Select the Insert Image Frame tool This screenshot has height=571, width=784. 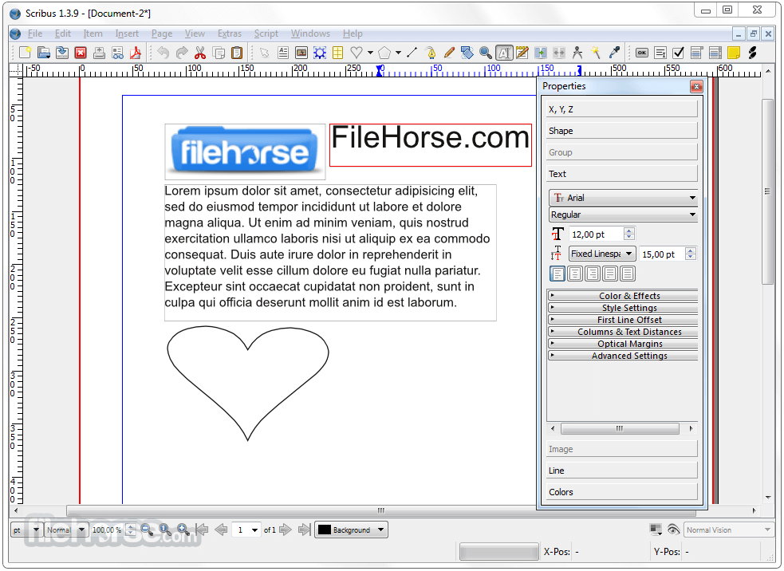(x=301, y=53)
